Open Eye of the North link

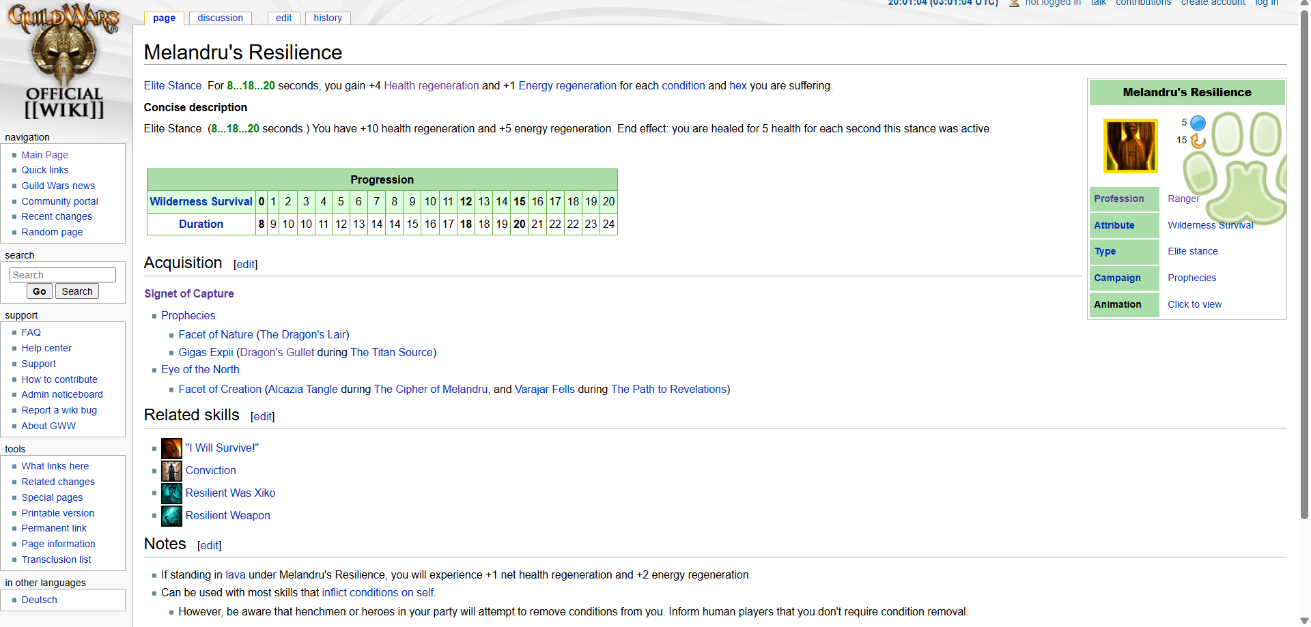(x=200, y=370)
